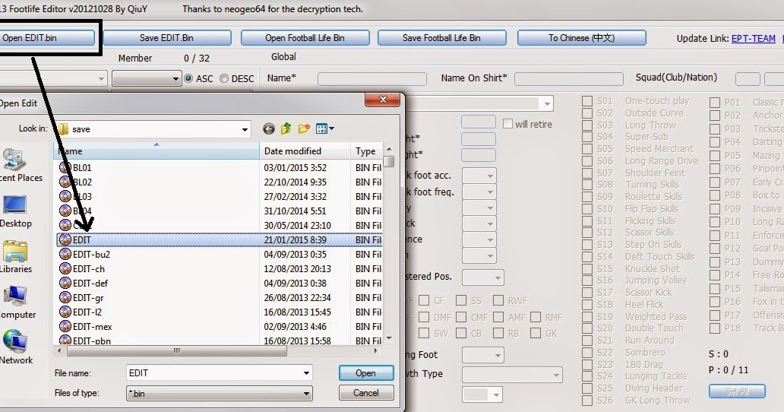
Task: Select DESC sort order radio button
Action: (224, 78)
